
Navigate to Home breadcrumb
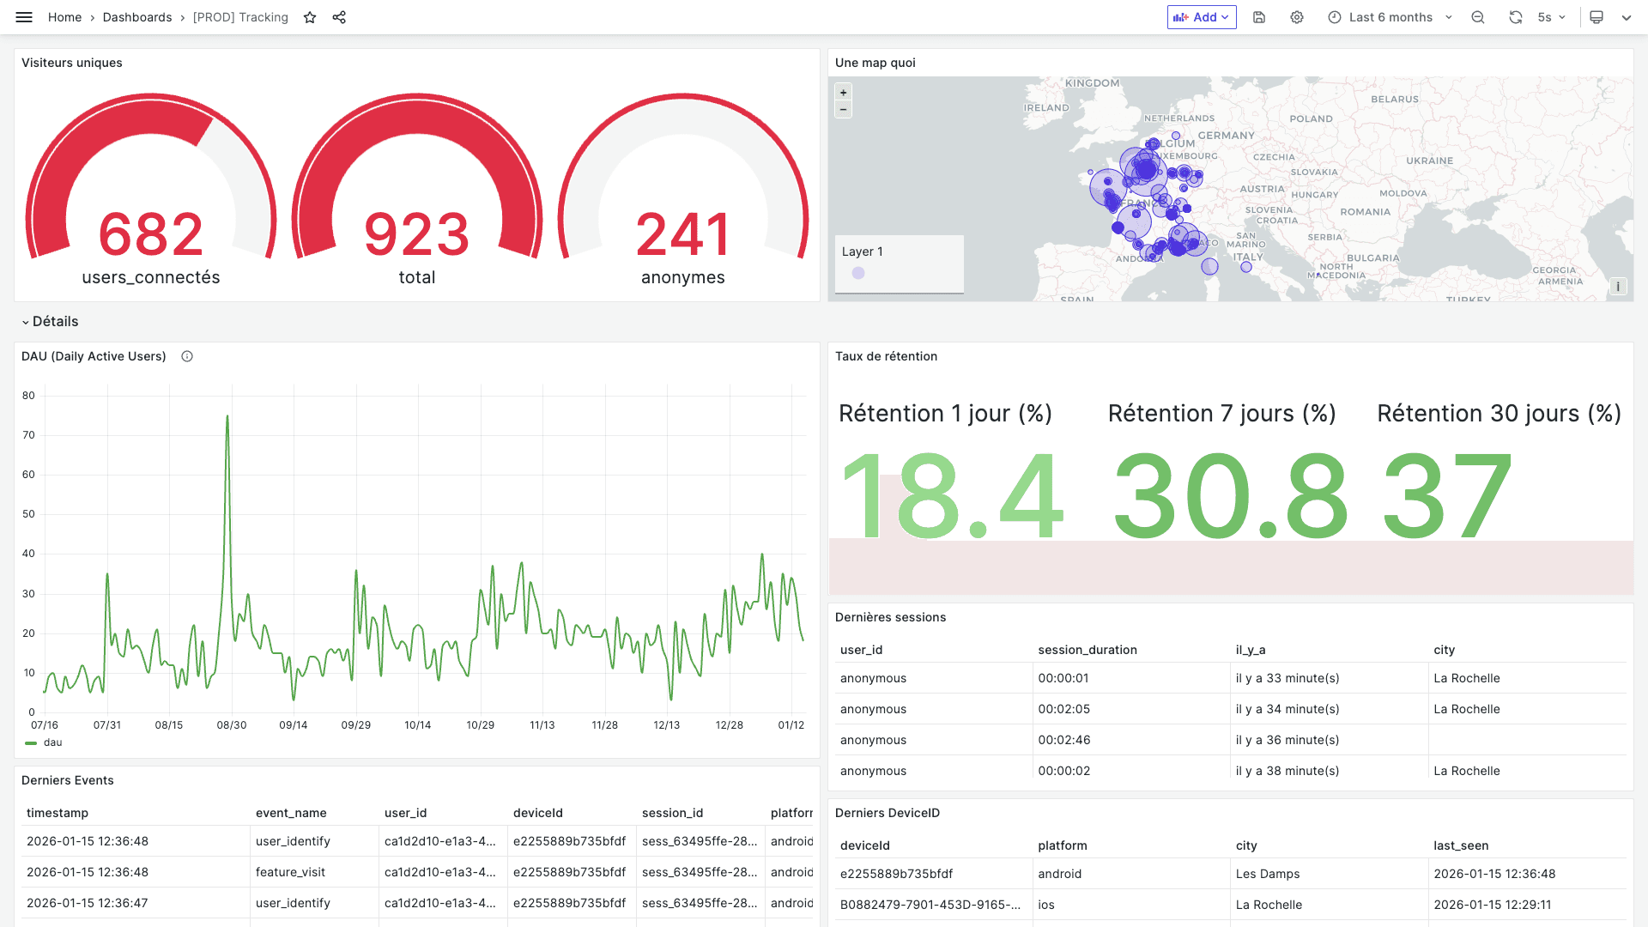tap(64, 17)
